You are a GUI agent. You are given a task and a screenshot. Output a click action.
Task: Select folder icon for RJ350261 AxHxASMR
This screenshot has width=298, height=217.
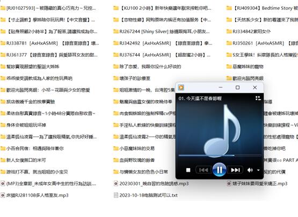pos(229,43)
